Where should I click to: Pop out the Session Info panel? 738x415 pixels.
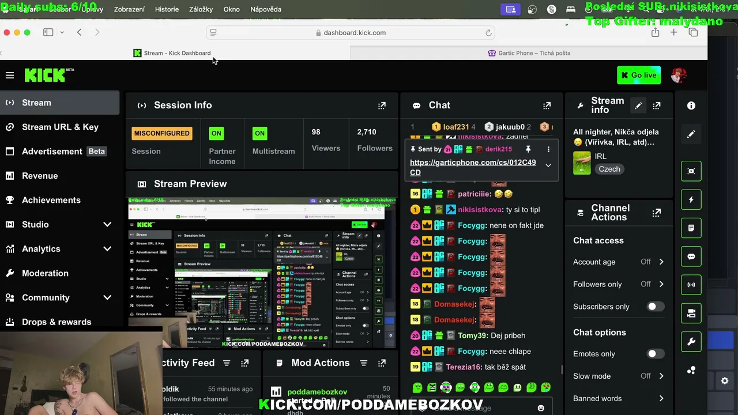(x=382, y=105)
